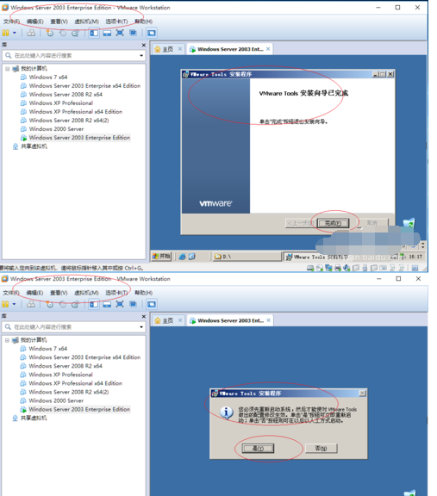Toggle Unity mode in the wizard-completed window
Viewport: 437px width, 496px height.
pyautogui.click(x=133, y=33)
